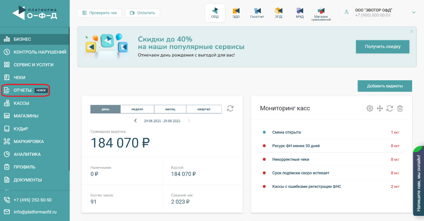Select the неделя period option
Image resolution: width=424 pixels, height=221 pixels.
click(137, 109)
